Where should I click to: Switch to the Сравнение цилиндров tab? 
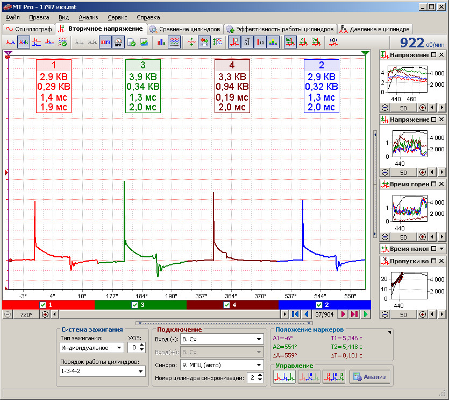pos(185,29)
